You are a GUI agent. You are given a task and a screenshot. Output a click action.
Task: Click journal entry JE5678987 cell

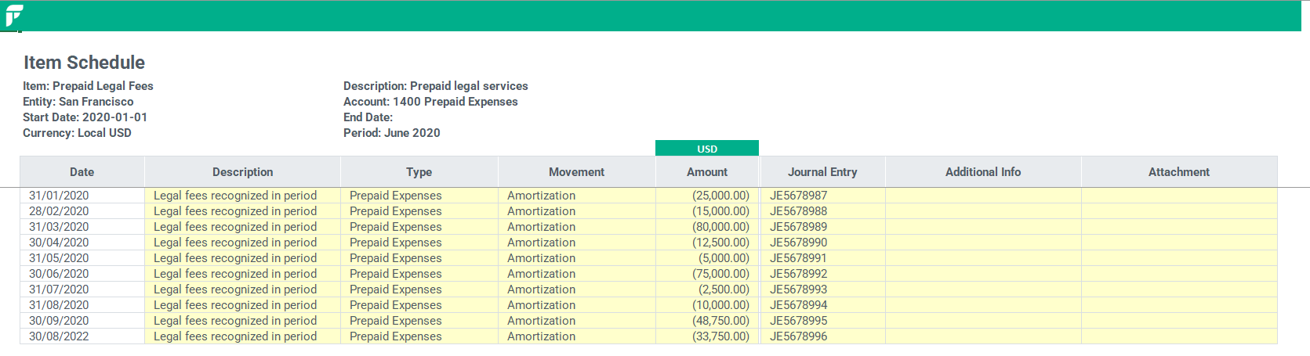point(822,196)
